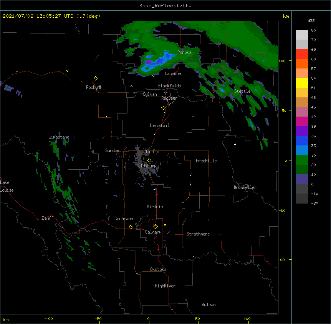Click the asterisk marker above Limestone label

[x=59, y=133]
